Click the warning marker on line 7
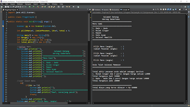The height and width of the screenshot is (107, 190). [x=3, y=26]
